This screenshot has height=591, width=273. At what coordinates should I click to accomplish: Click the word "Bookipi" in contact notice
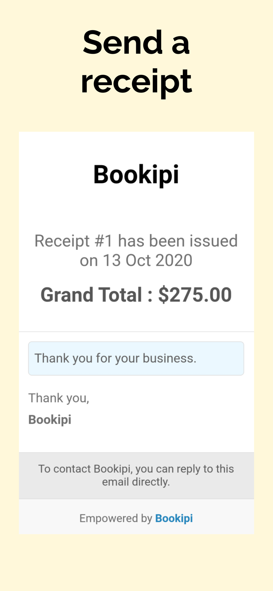(112, 469)
